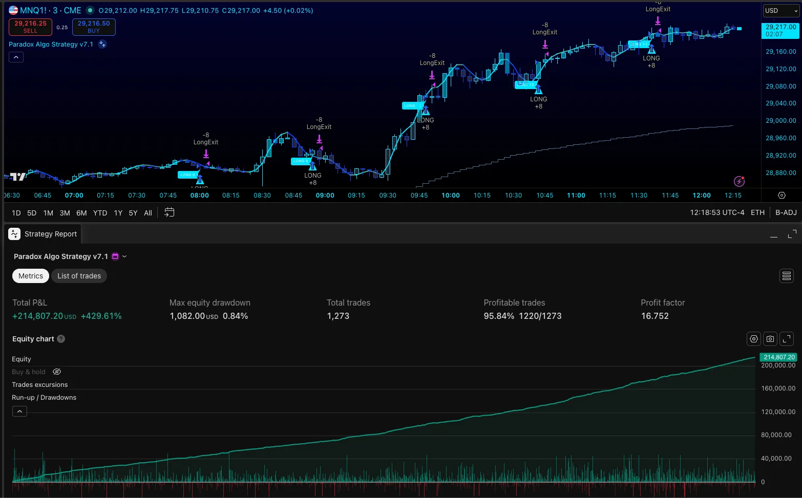This screenshot has height=498, width=802.
Task: Click the 12:18:53 UTC-4 timezone clock
Action: pyautogui.click(x=717, y=212)
